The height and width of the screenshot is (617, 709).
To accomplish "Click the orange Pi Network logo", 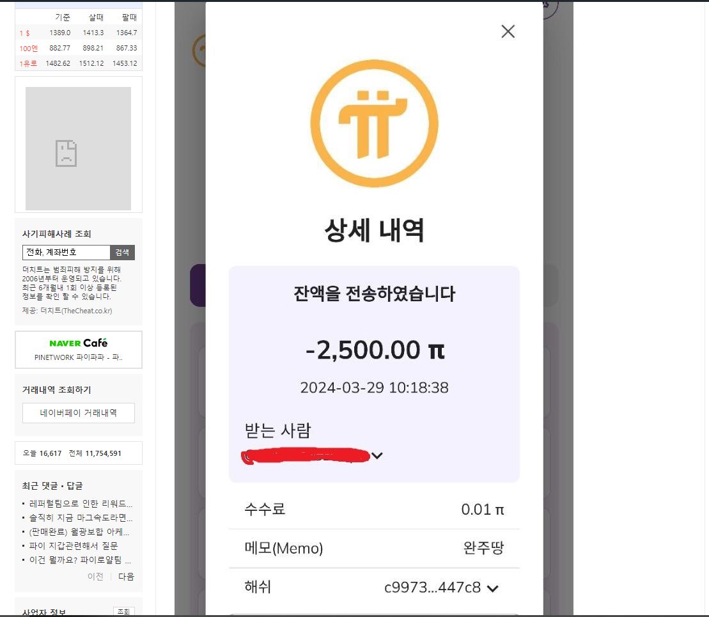I will (x=374, y=123).
